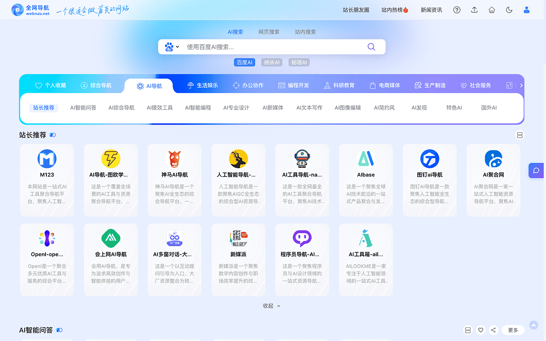
Task: Return home via the house icon
Action: point(492,10)
